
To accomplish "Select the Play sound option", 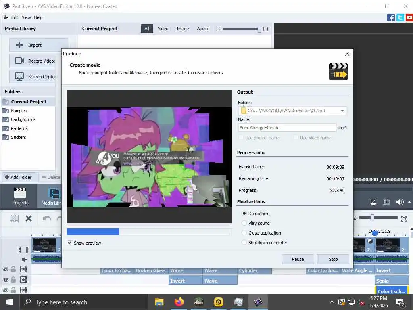I will click(x=244, y=223).
